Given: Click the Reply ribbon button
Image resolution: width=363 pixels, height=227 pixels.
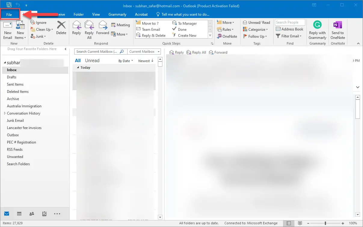Looking at the screenshot, I should (77, 28).
